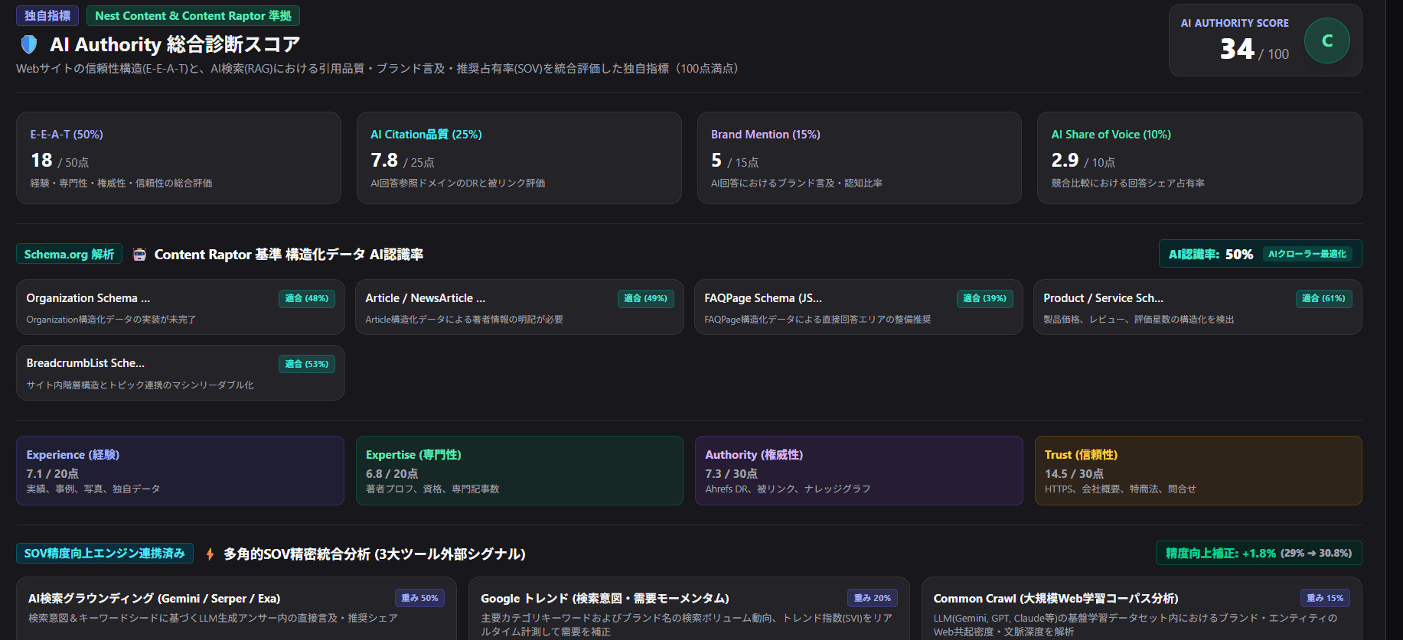Click the AI AUTHORITY SCORE 34 / 100 box
The height and width of the screenshot is (640, 1403).
(1265, 41)
